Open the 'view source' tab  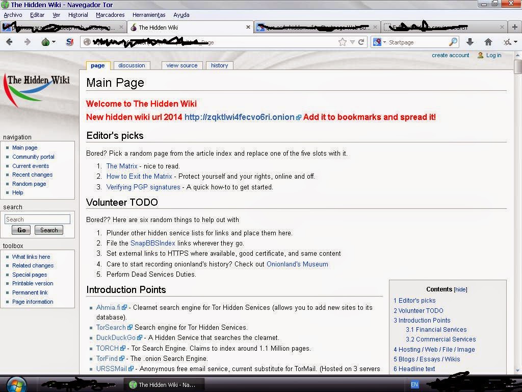[182, 65]
